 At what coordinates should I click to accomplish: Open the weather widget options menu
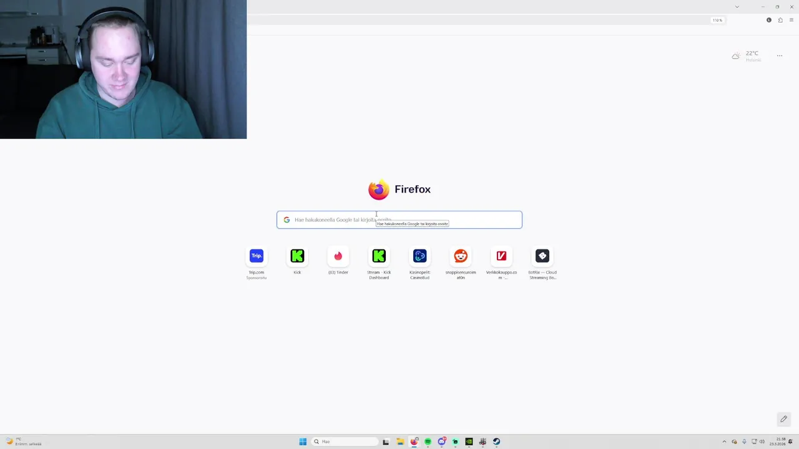(x=779, y=56)
